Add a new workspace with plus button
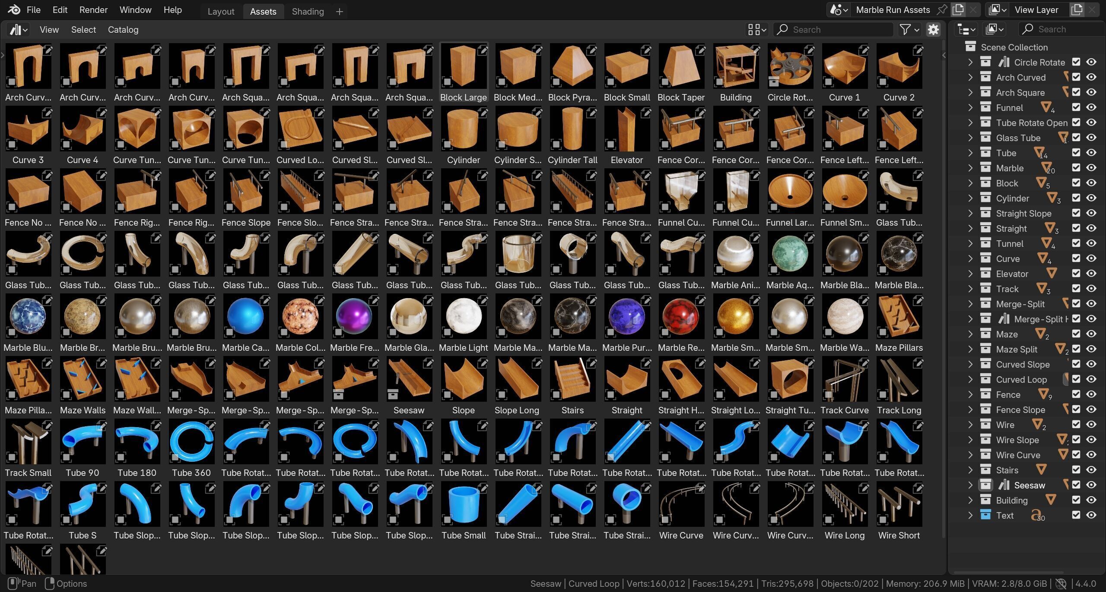The image size is (1106, 592). tap(340, 12)
